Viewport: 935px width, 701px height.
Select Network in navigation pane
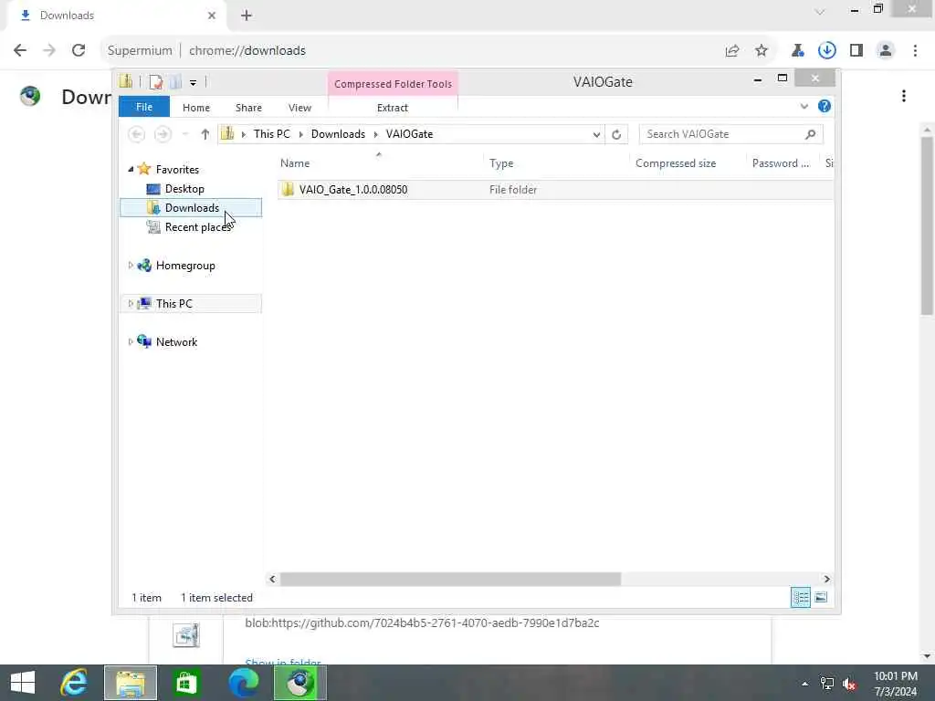[176, 342]
